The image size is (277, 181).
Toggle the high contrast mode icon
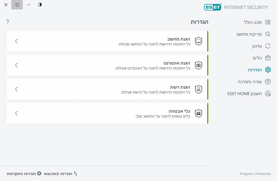39,5
